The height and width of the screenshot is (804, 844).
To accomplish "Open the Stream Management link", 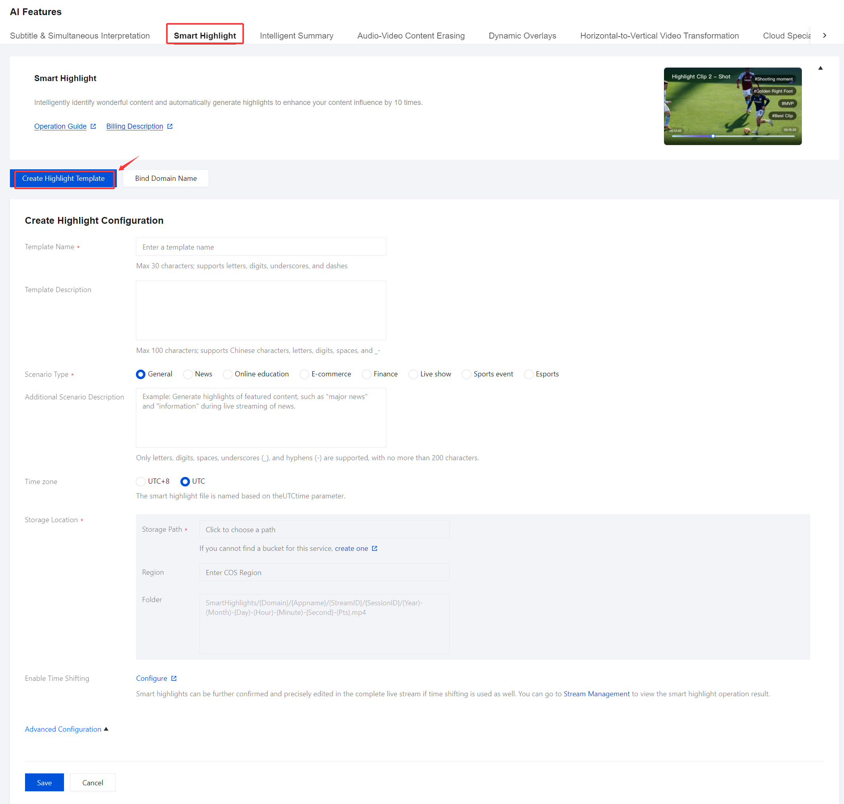I will tap(596, 694).
